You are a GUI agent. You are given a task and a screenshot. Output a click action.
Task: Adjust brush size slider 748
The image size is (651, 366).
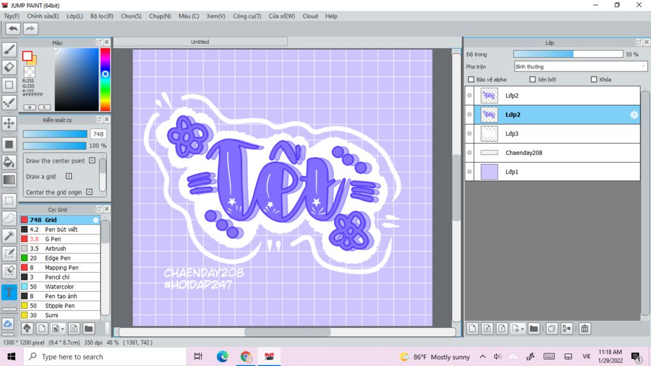coord(55,134)
